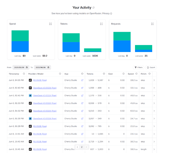Image resolution: width=169 pixels, height=153 pixels.
Task: Open DeepSeek V3 0324 (free) link, 01:33 PM row
Action: [45, 103]
